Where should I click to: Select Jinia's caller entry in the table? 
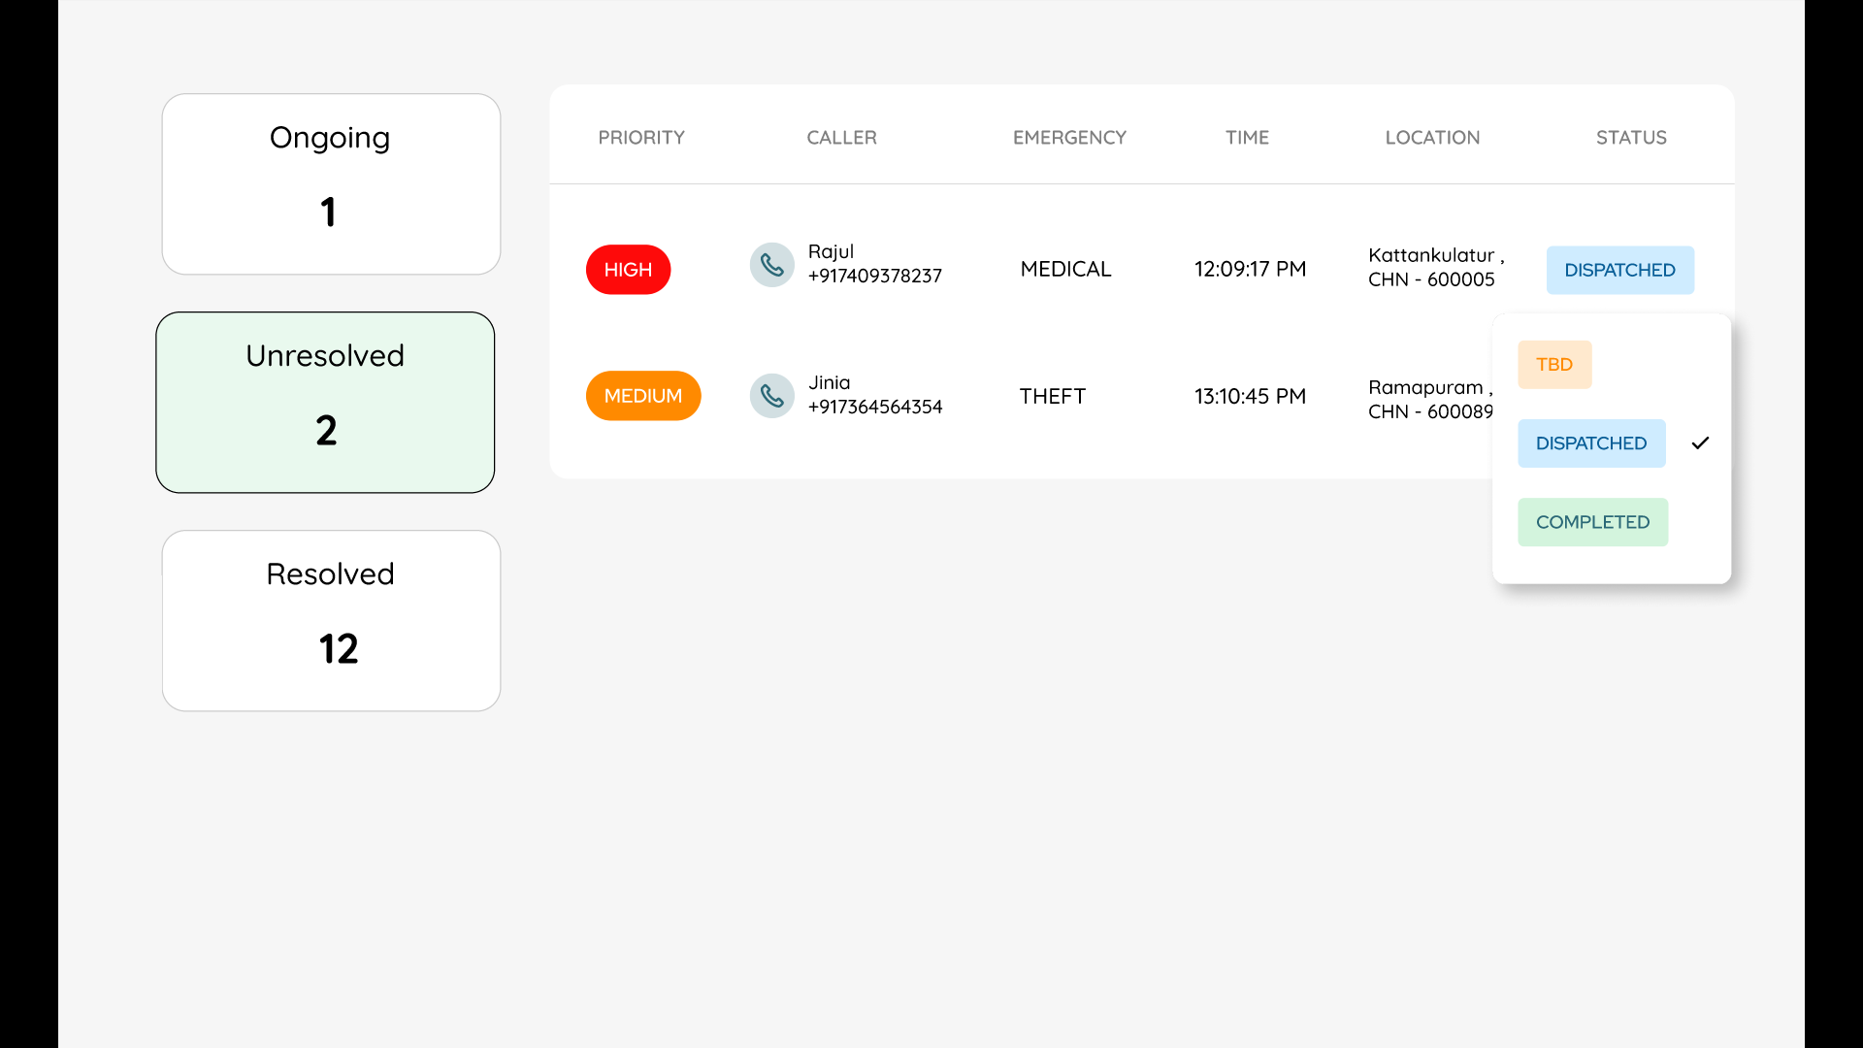point(874,395)
